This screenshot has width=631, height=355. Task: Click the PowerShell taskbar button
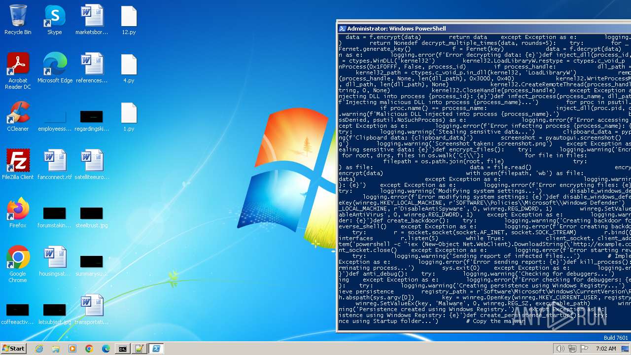coord(156,349)
